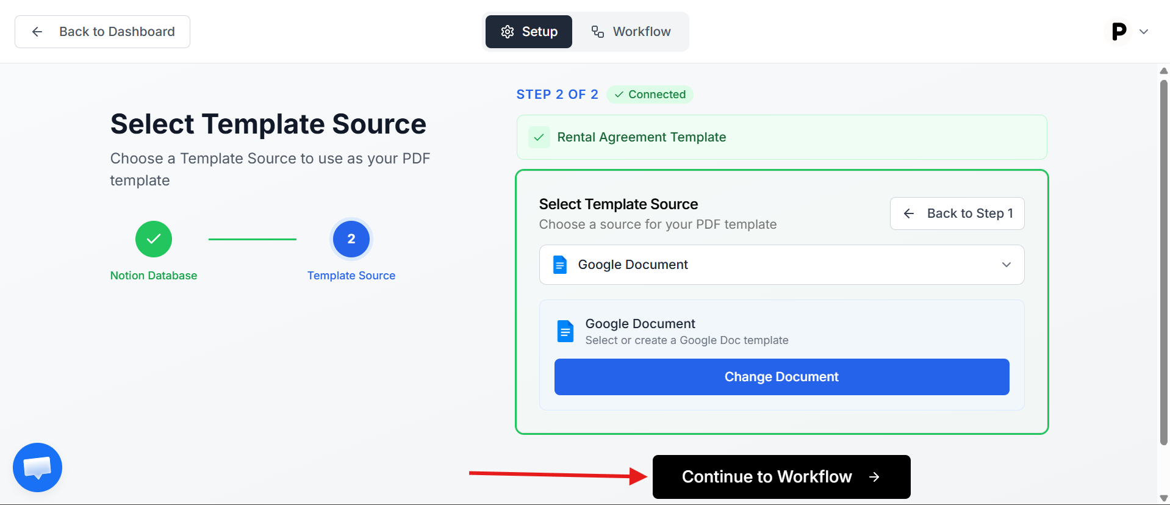
Task: Click the left arrow in Back to Dashboard
Action: click(x=37, y=32)
